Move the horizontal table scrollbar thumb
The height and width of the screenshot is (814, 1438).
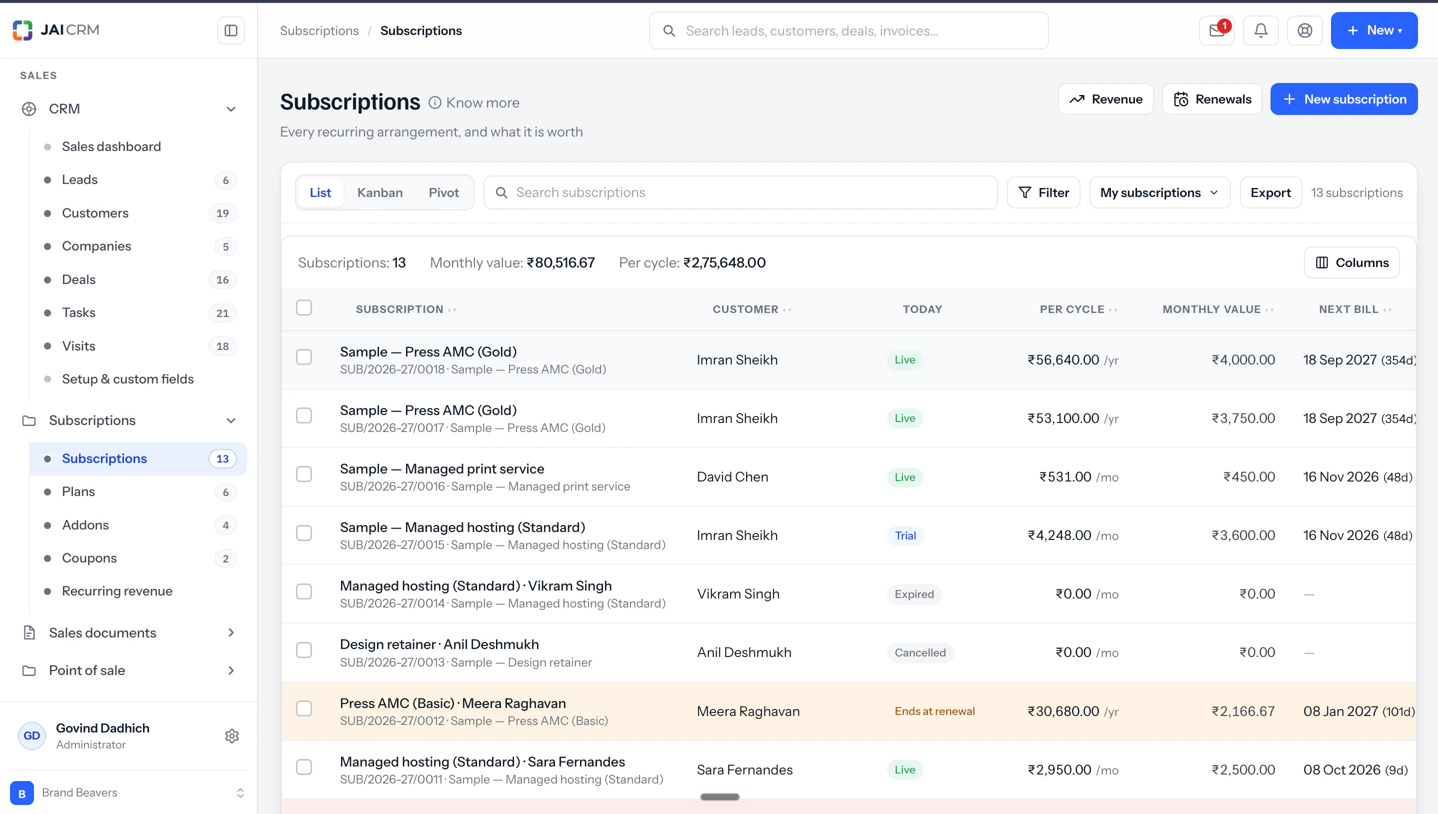(720, 796)
